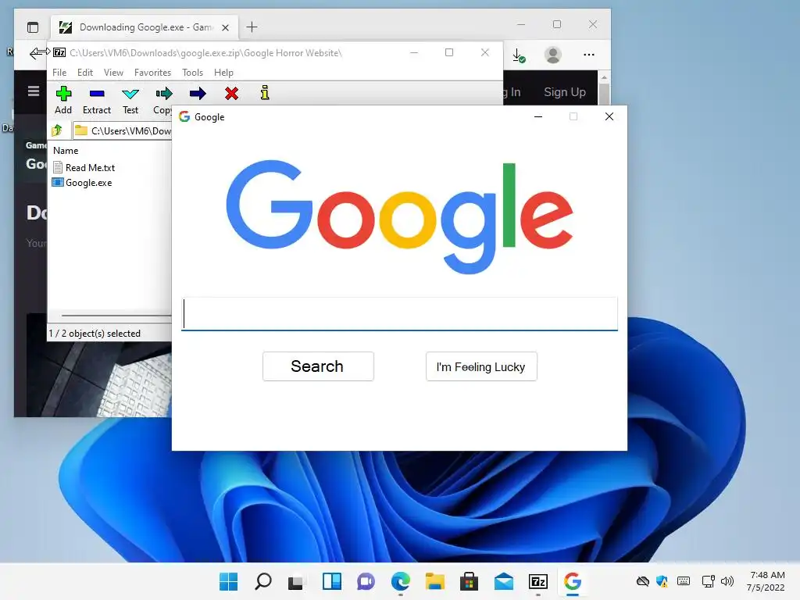The height and width of the screenshot is (600, 800).
Task: Click the touch keyboard tray icon
Action: pos(684,581)
